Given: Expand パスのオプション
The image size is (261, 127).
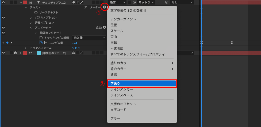Looking at the screenshot, I should [31, 18].
